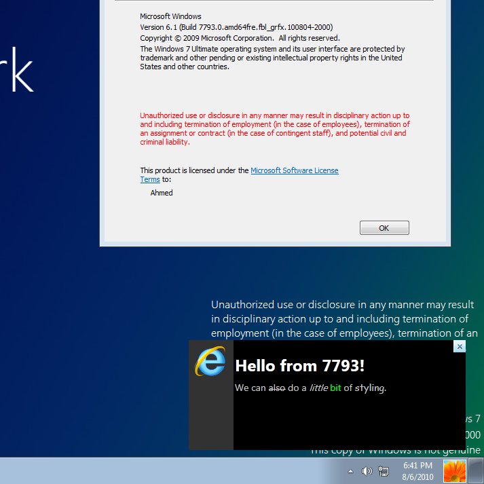Click the Windows 7 Ultimate trademark paragraph
484x484 pixels.
(272, 58)
